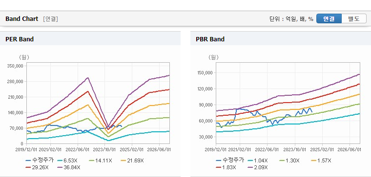Click 2022/06/01 date on PBR x-axis
Screen dimensions: 371x177
268,150
